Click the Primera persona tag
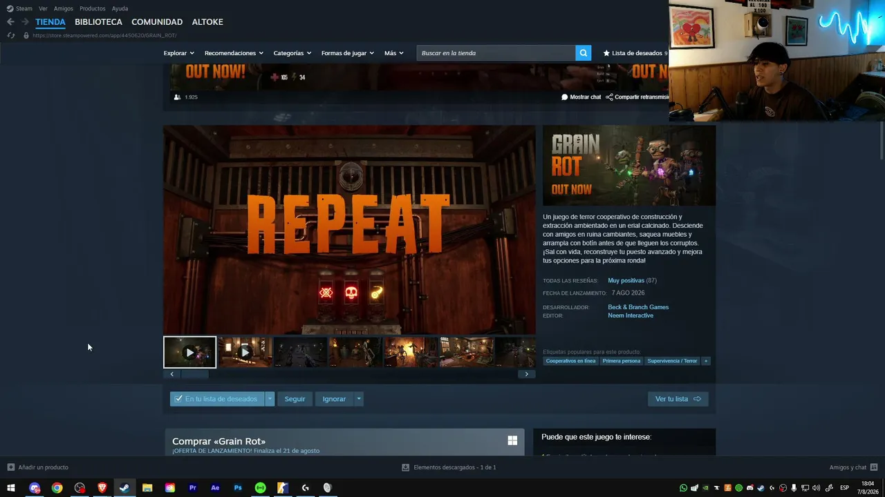Screen dimensions: 885x497 tap(622, 361)
